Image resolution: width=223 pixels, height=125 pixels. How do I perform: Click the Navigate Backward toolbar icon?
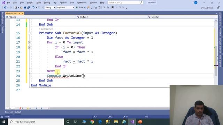pos(5,8)
